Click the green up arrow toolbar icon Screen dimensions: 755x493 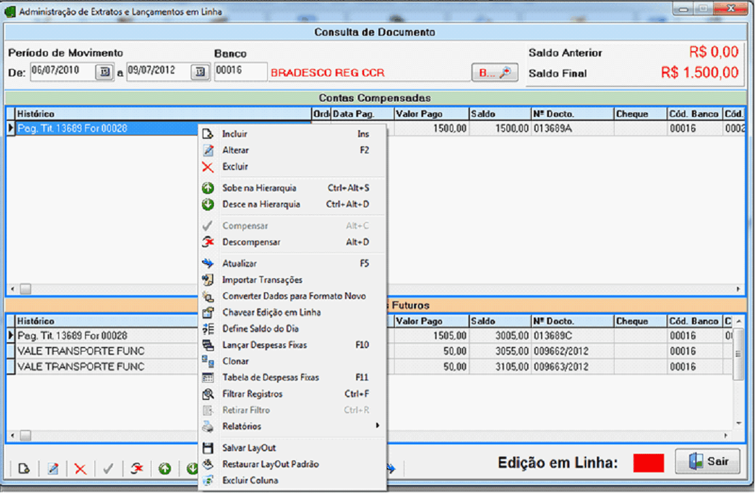point(165,469)
